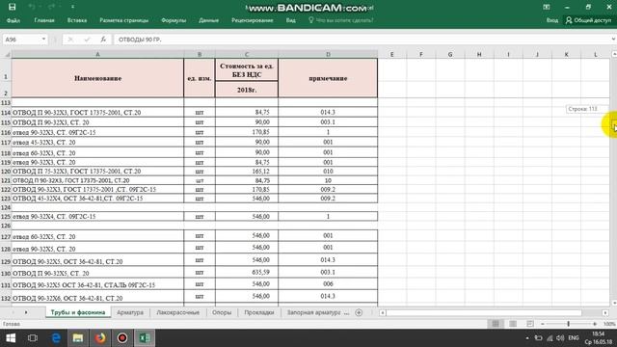617x347 pixels.
Task: Click the Name Box showing A96
Action: click(21, 40)
